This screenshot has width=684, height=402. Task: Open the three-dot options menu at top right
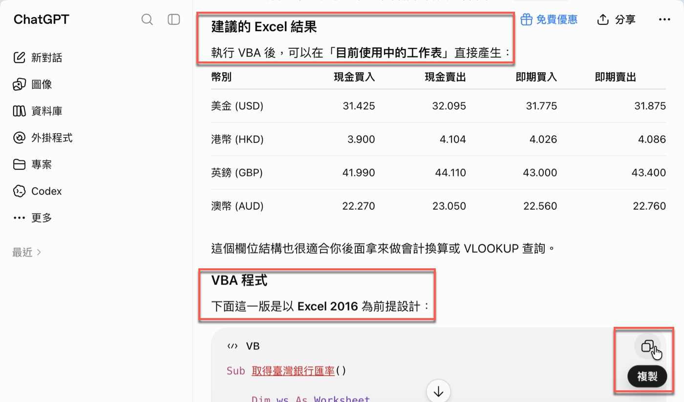664,20
